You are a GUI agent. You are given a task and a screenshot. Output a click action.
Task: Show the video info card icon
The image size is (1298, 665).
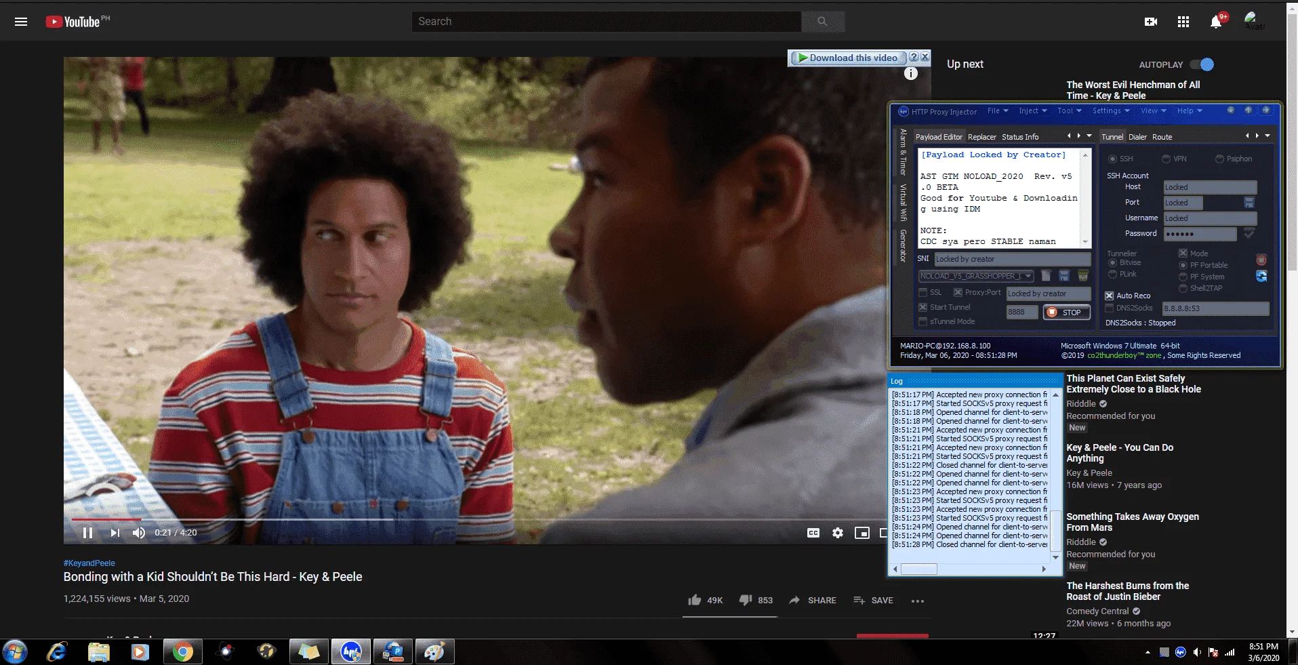[x=911, y=73]
